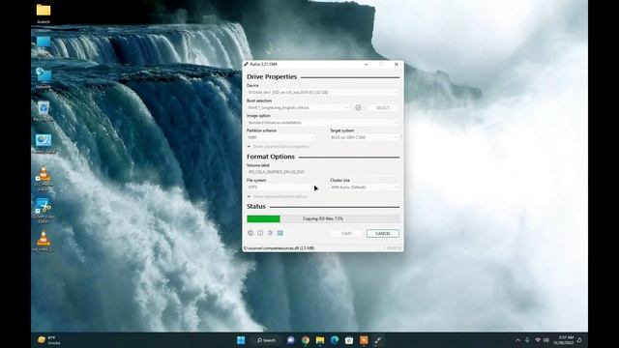This screenshot has height=348, width=619.
Task: Open the notification bell icon
Action: (579, 340)
